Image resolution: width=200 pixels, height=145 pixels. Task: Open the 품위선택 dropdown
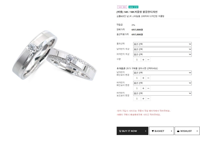[x=162, y=44]
